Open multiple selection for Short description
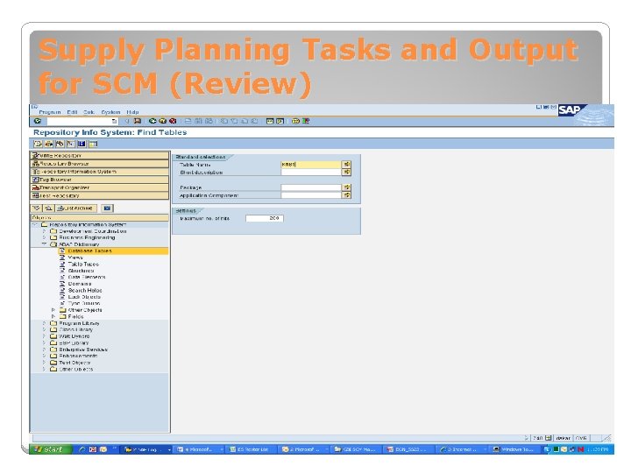The width and height of the screenshot is (631, 473). 346,173
